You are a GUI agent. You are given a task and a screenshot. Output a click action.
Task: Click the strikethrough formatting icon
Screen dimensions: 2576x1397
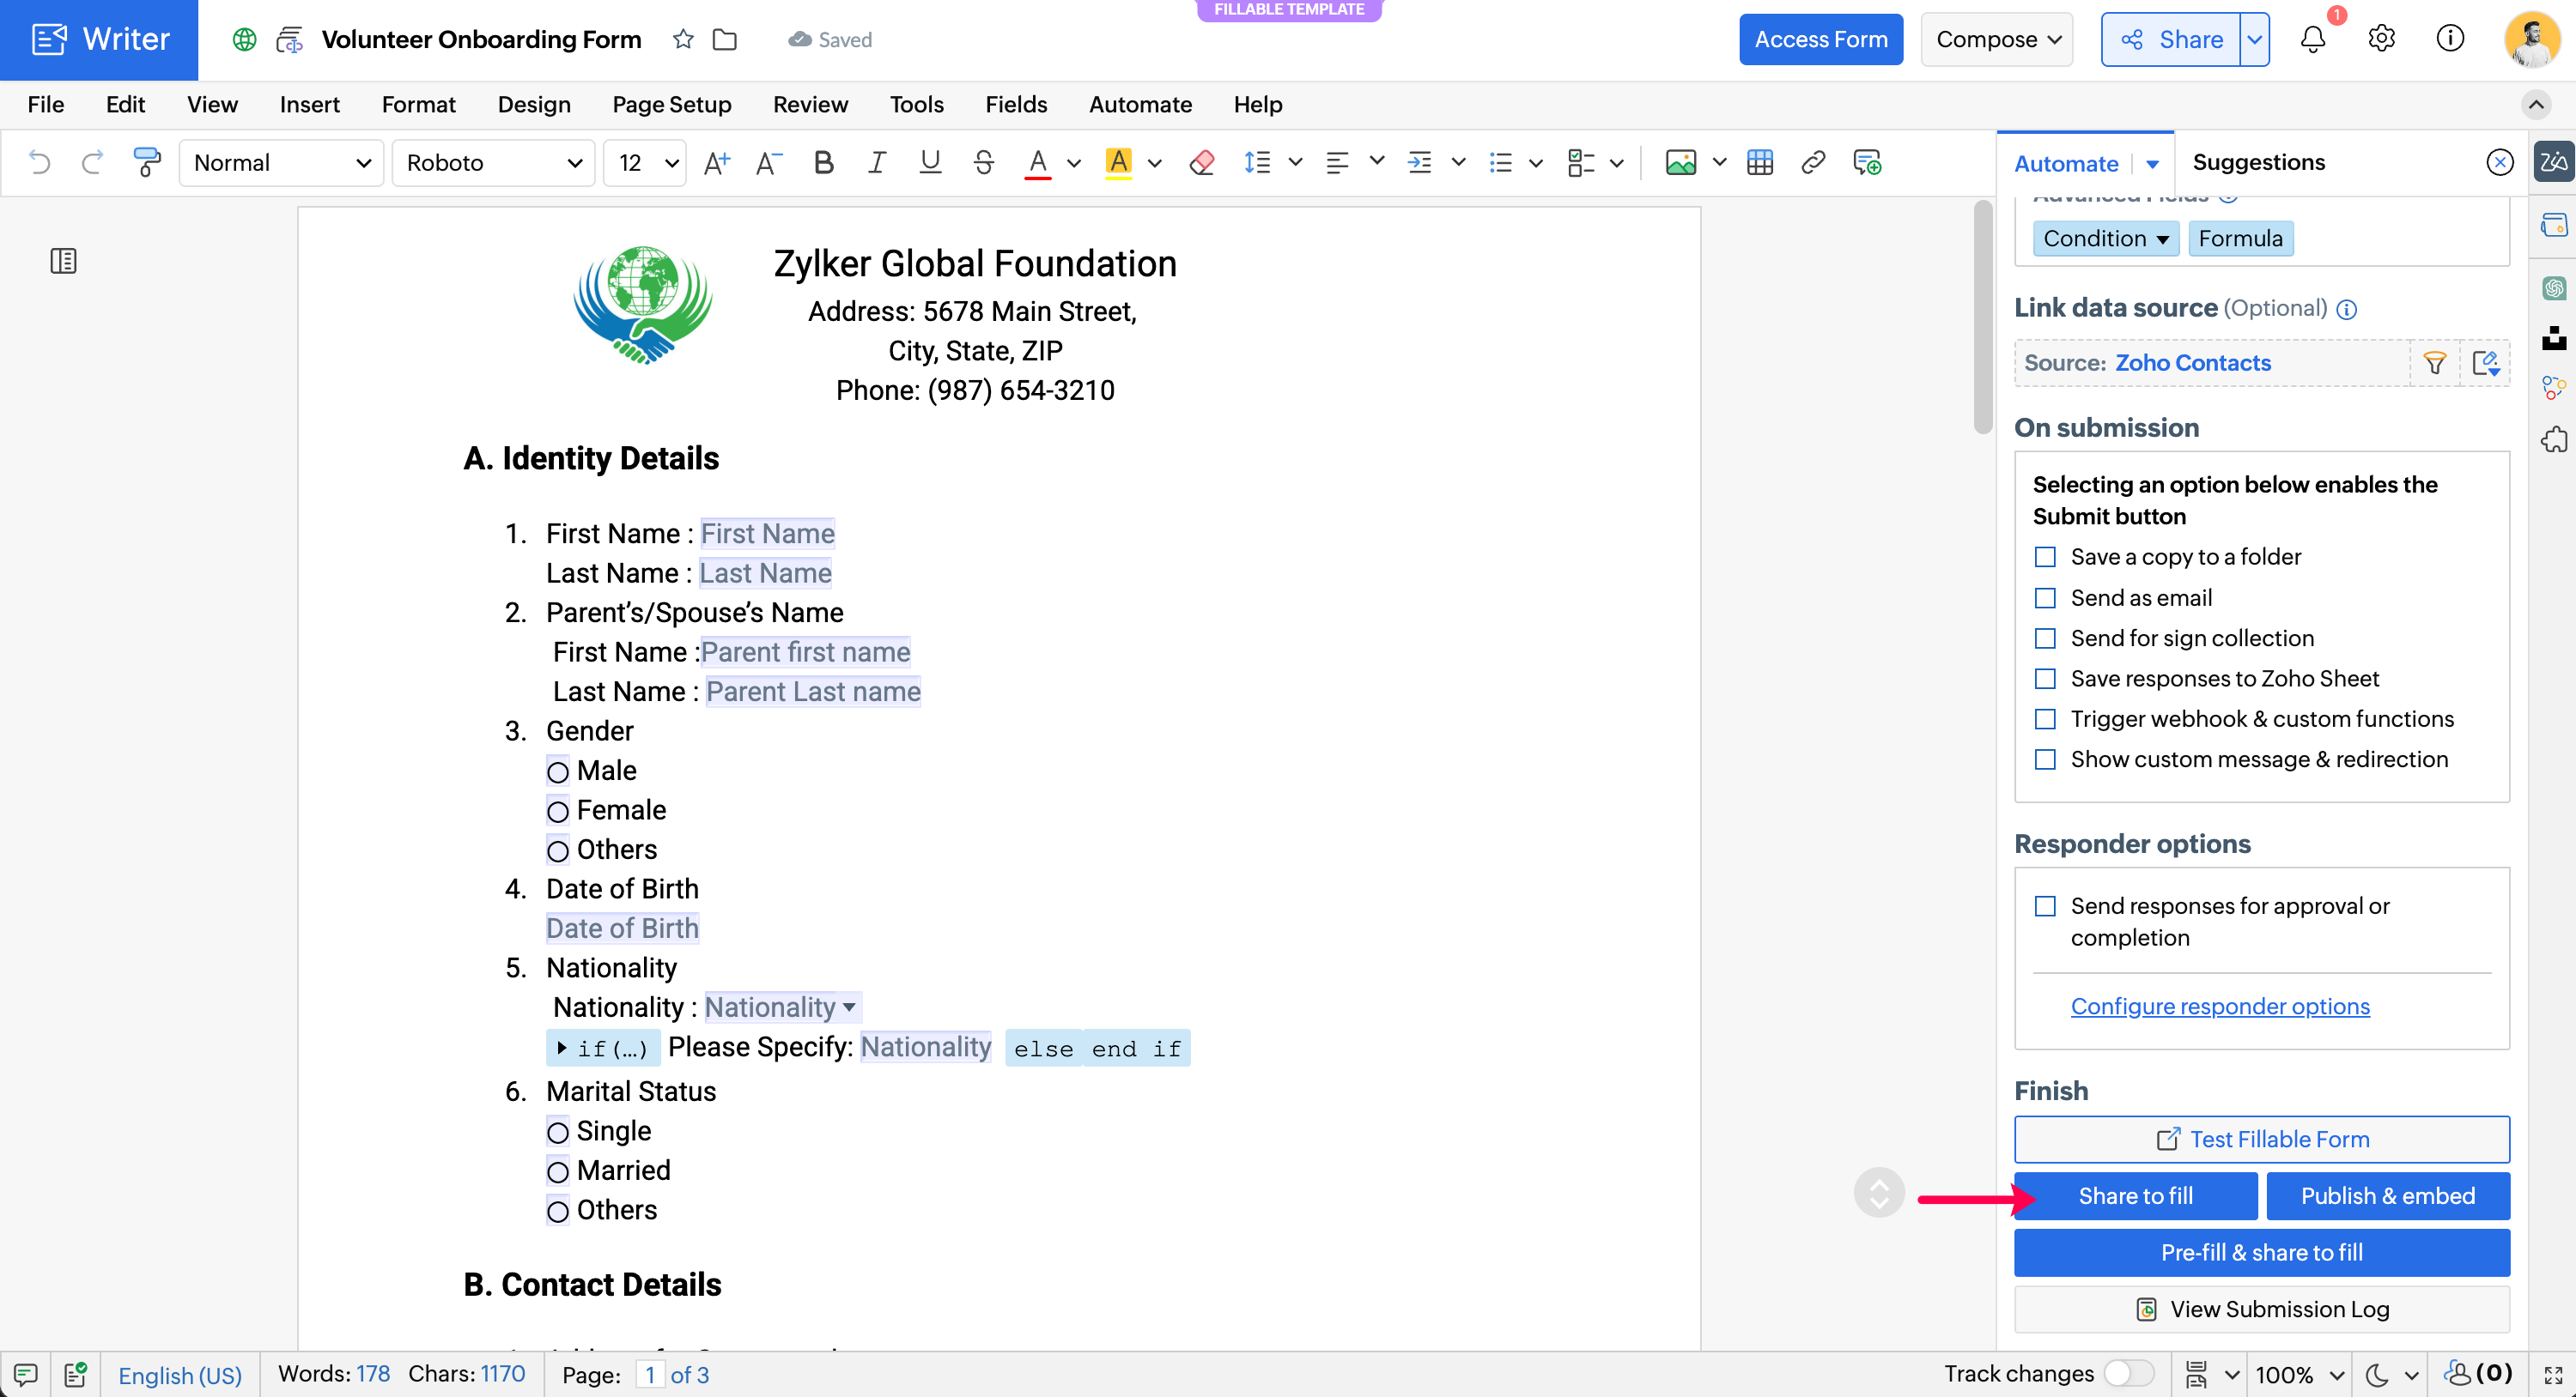983,162
